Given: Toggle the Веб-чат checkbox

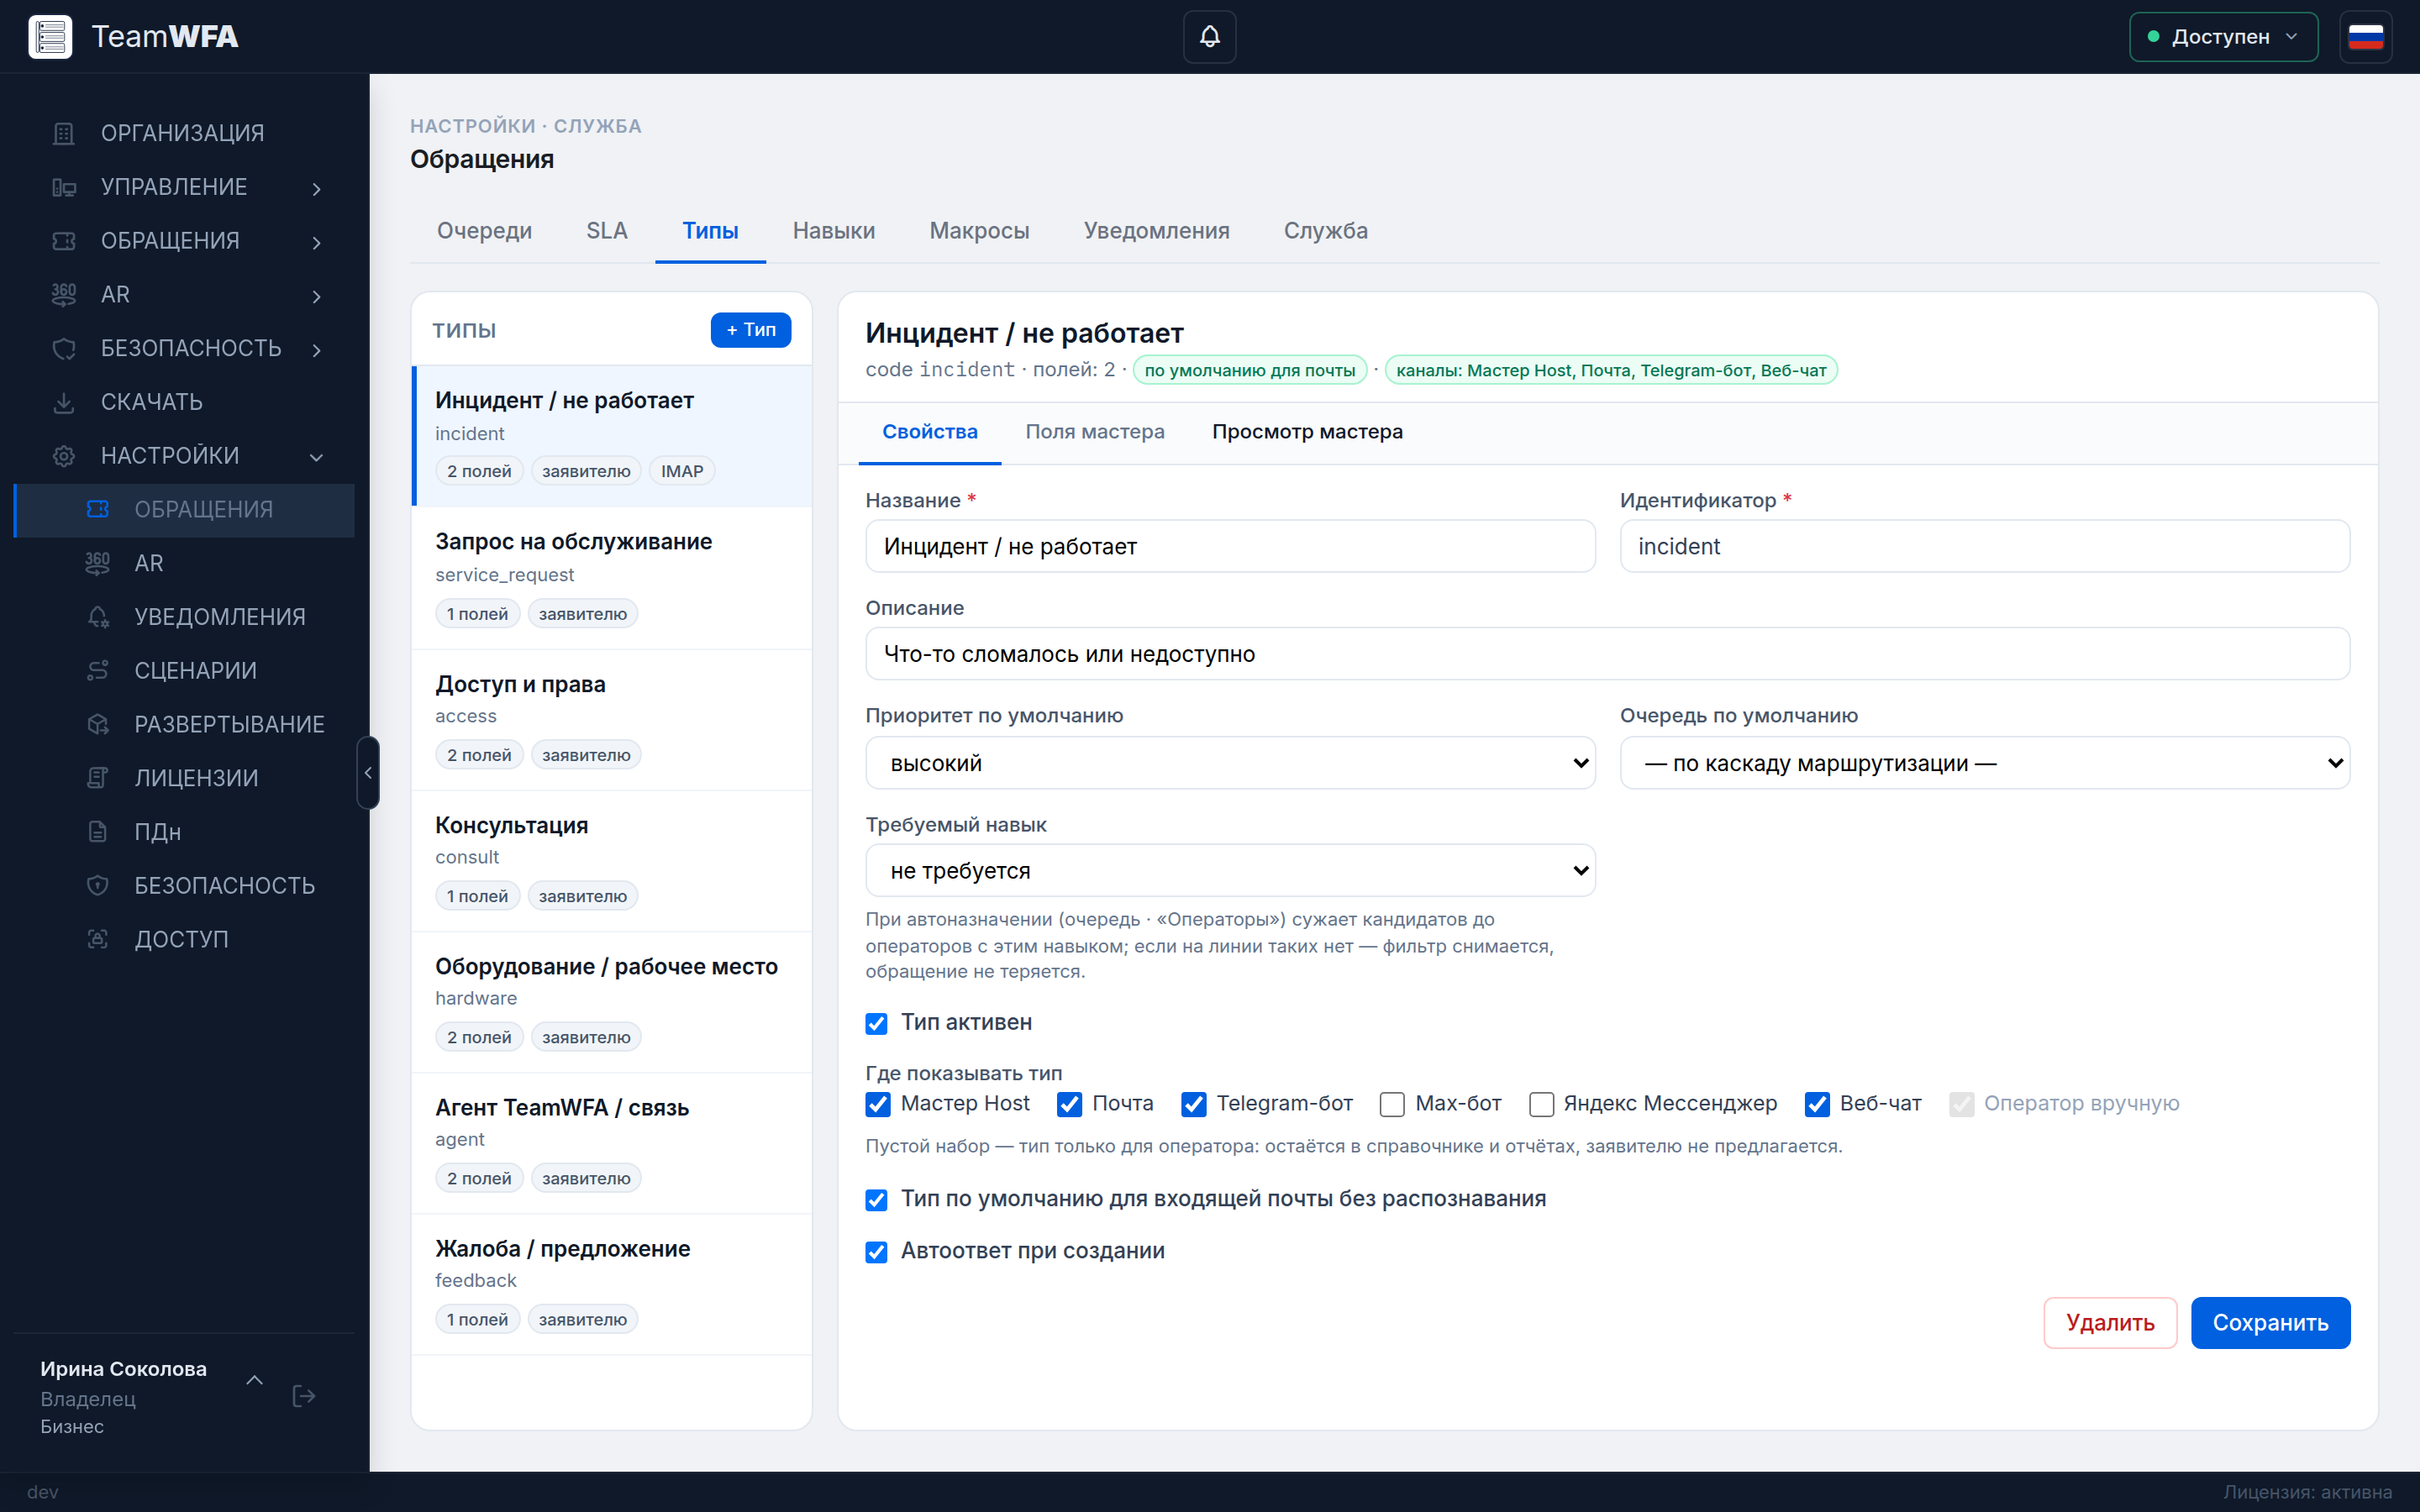Looking at the screenshot, I should [x=1817, y=1104].
